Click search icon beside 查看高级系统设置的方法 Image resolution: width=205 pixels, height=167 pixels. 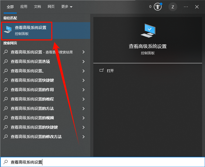[x=5, y=108]
